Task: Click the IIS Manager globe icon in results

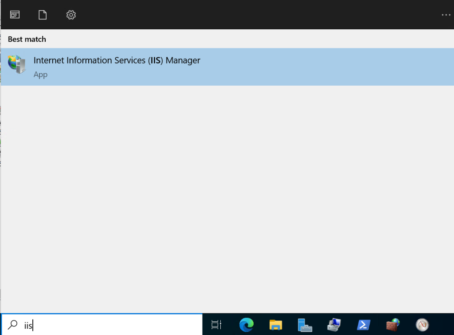Action: tap(17, 66)
